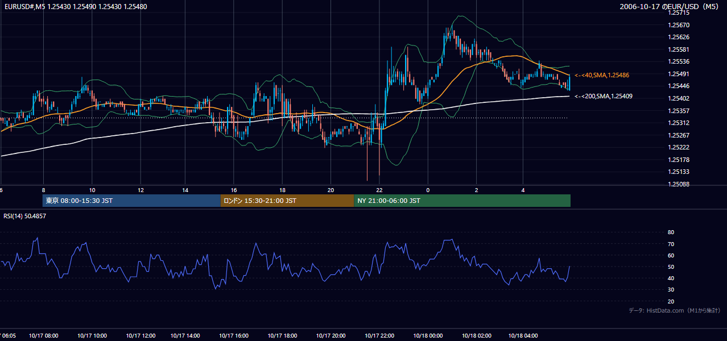Select the NY 21:00-06:00 JST session bar
This screenshot has width=727, height=341.
[x=462, y=201]
